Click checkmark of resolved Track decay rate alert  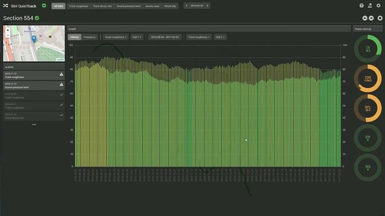click(61, 115)
